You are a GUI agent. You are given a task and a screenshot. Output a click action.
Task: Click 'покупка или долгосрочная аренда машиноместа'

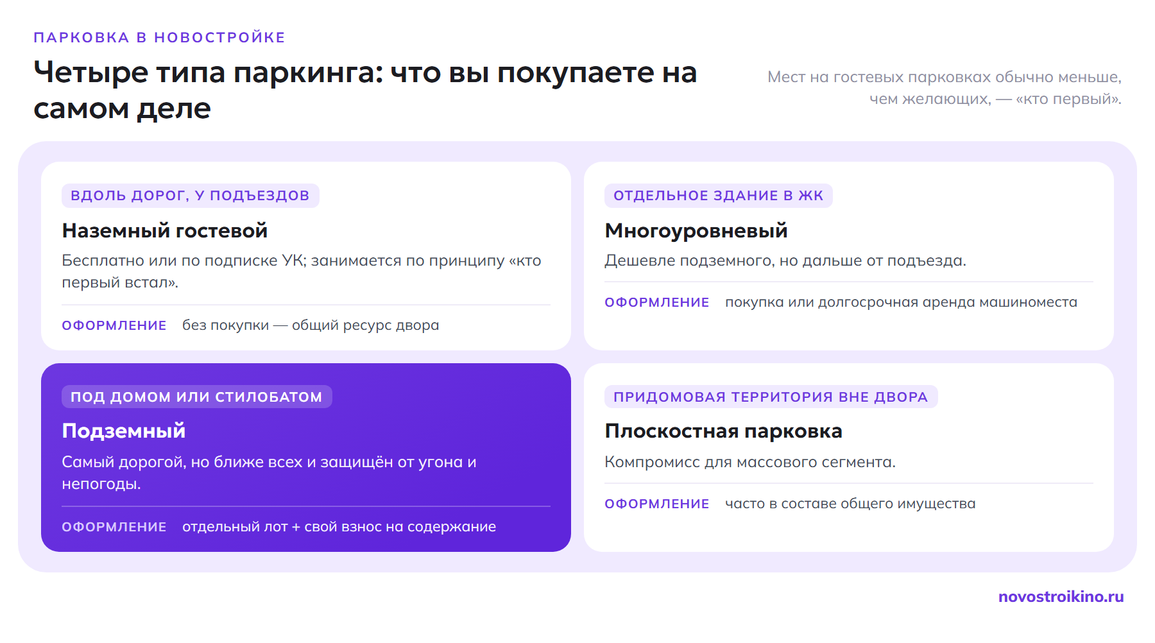(x=901, y=302)
